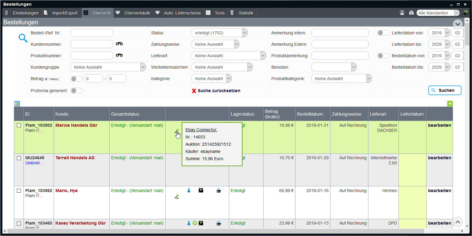Click the eBay gavel icon in Mario, Hye row
The width and height of the screenshot is (472, 236).
click(177, 197)
